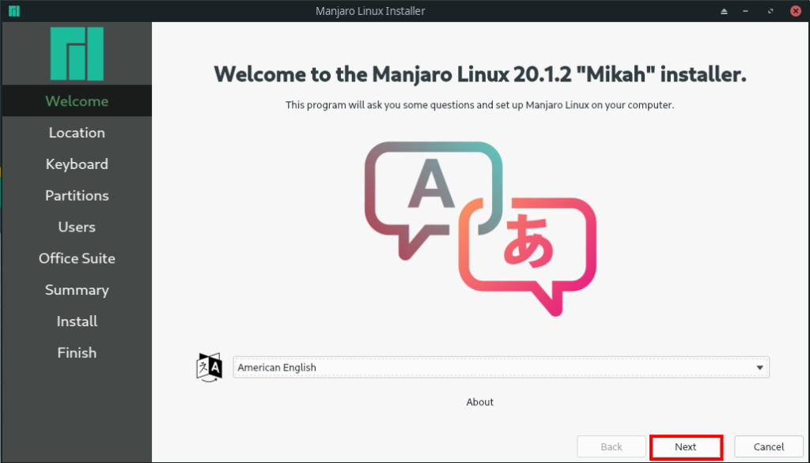
Task: Click the language dropdown arrow
Action: [x=760, y=367]
